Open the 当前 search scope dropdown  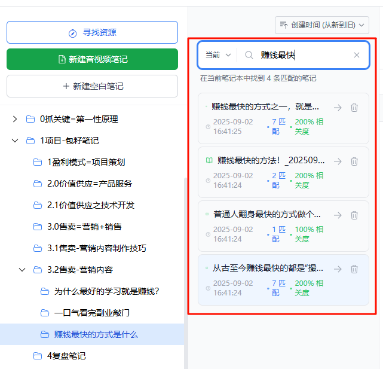[x=218, y=55]
